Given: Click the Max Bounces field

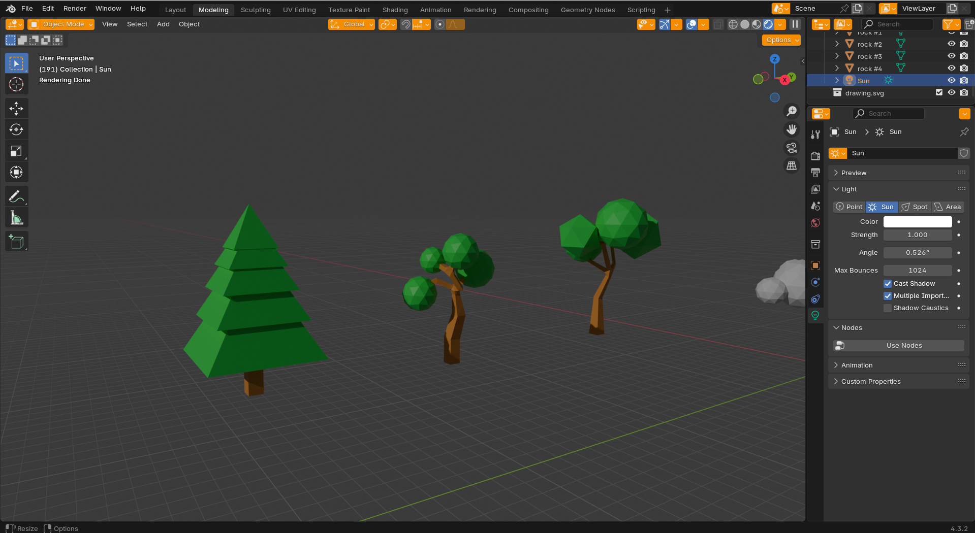Looking at the screenshot, I should [x=918, y=271].
